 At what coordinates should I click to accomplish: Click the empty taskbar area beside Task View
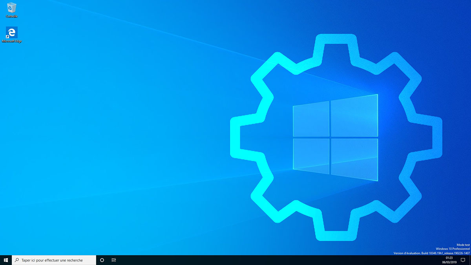point(235,260)
